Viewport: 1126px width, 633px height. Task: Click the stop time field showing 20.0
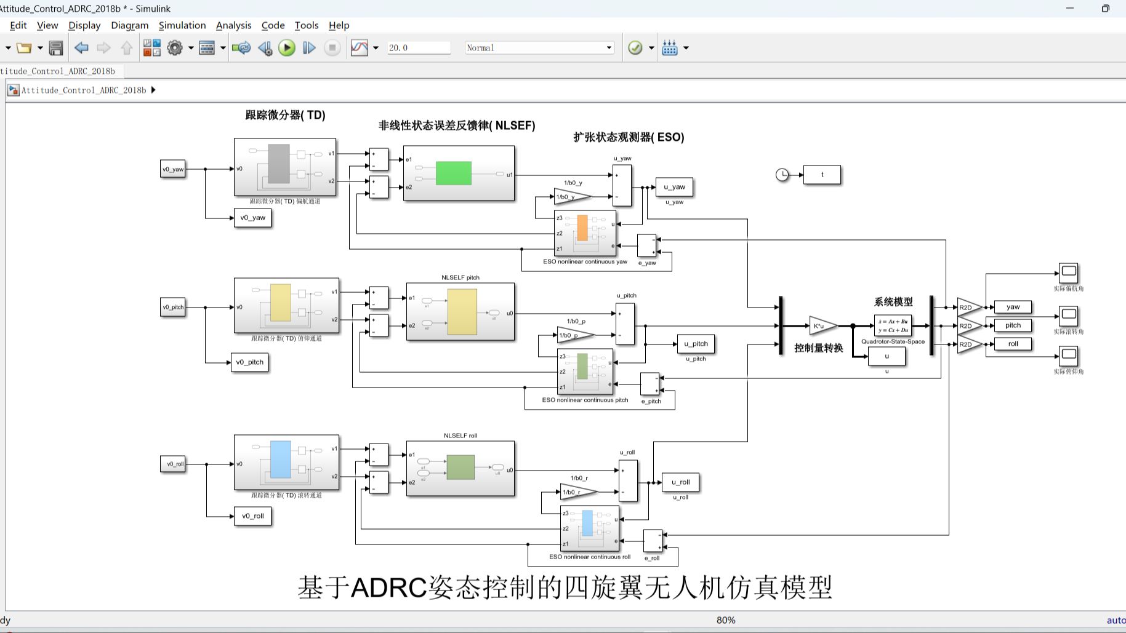419,47
